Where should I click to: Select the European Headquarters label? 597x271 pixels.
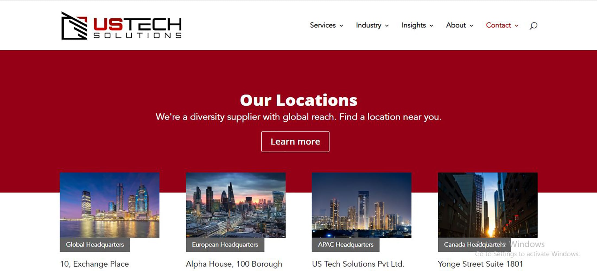coord(225,244)
